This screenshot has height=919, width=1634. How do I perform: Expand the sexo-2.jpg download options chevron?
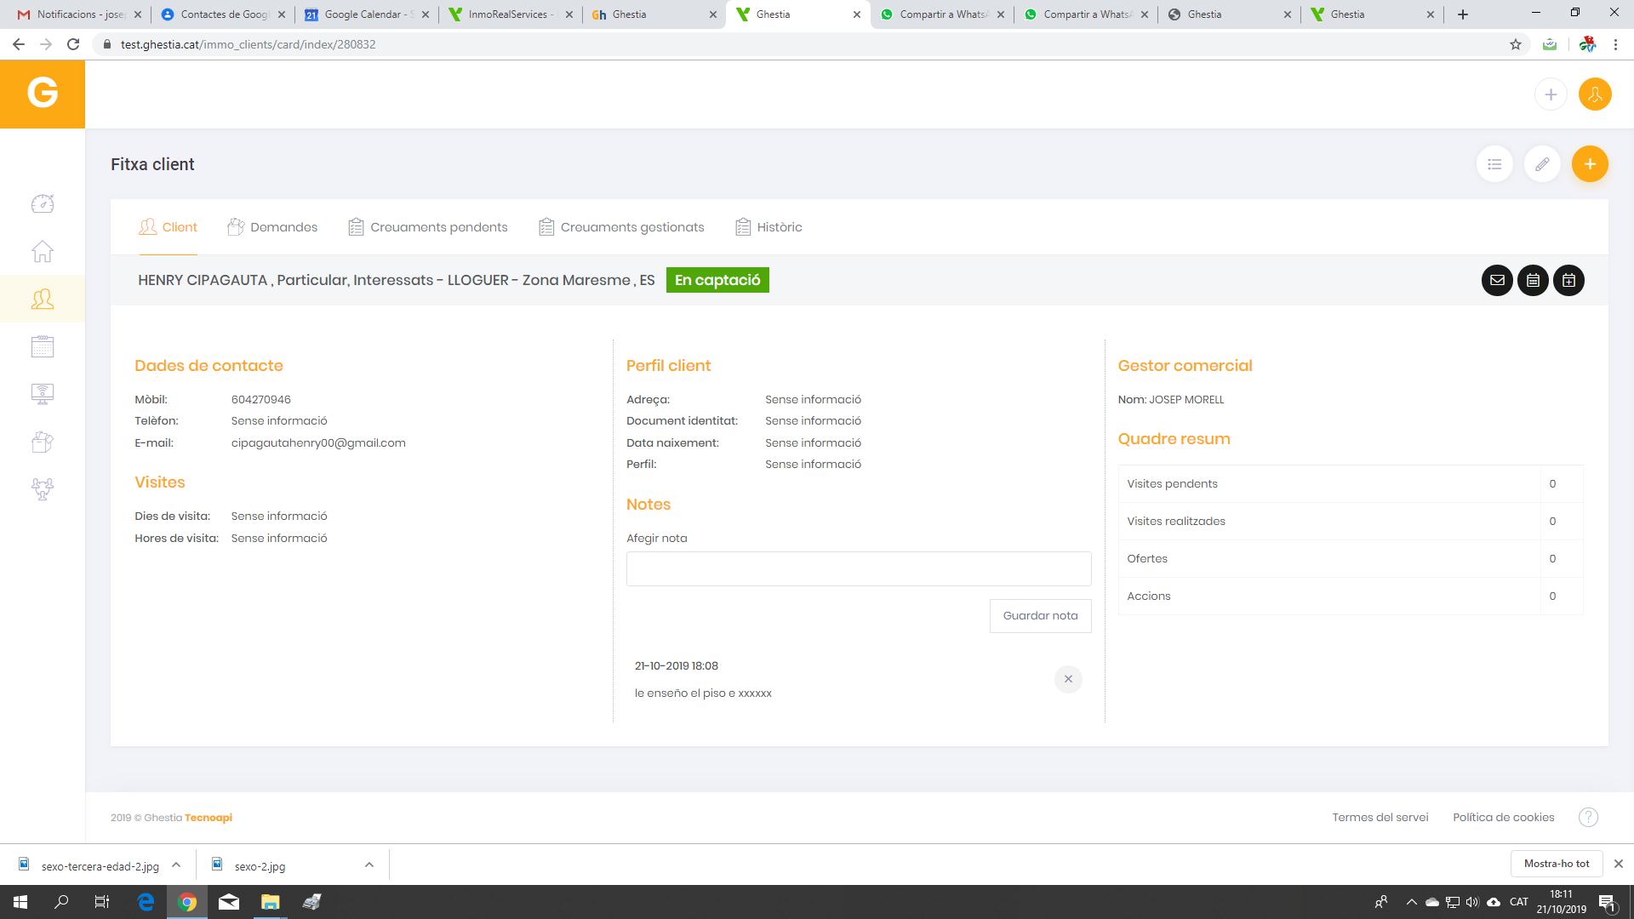coord(369,865)
